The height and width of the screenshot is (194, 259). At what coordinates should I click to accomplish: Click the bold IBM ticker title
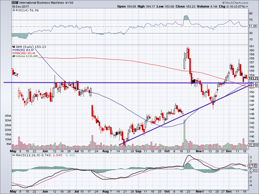15,3
